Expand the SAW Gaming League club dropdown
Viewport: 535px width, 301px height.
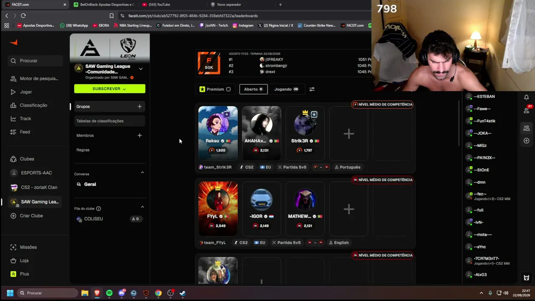point(140,69)
